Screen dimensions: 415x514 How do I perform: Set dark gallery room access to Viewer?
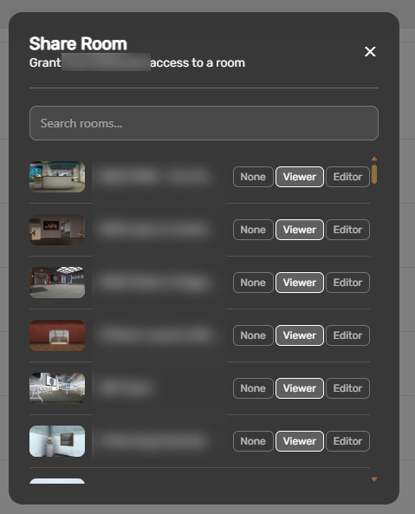(300, 230)
